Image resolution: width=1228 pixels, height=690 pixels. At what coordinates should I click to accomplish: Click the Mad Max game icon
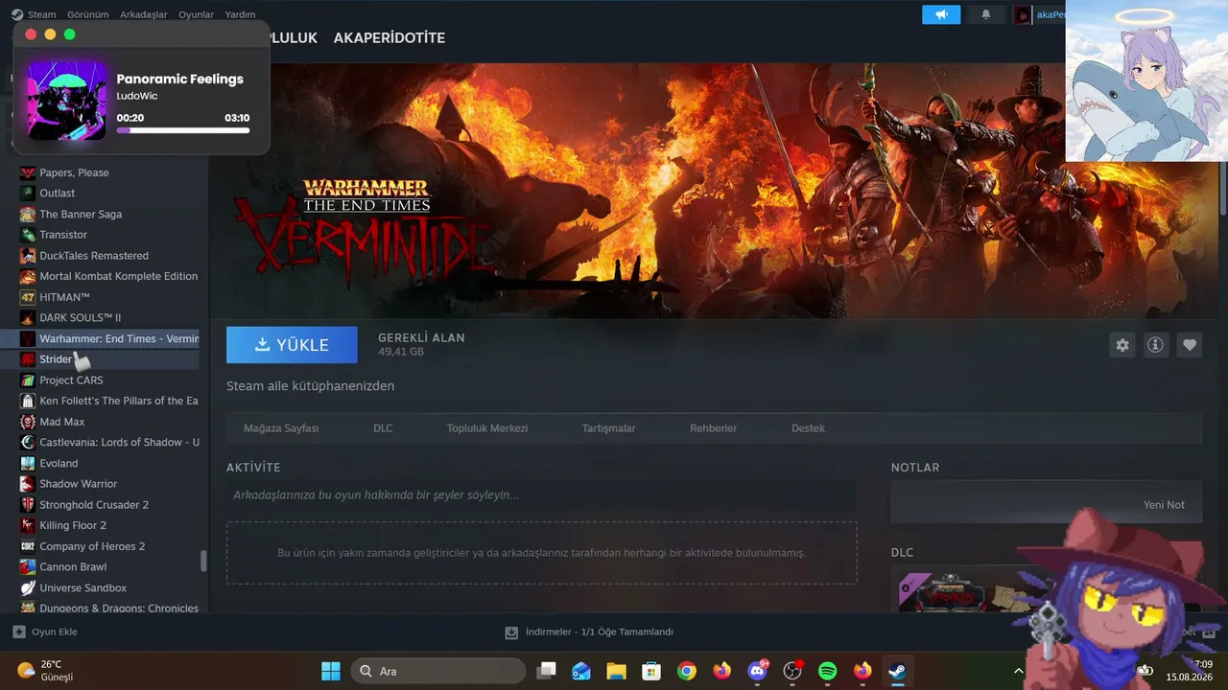(x=28, y=422)
